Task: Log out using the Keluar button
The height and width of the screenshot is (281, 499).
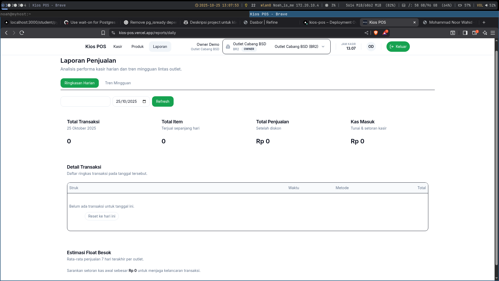Action: (x=398, y=47)
